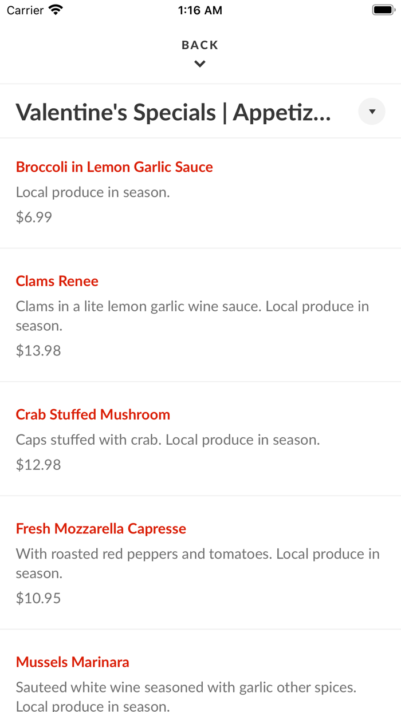The image size is (401, 712).
Task: Choose Fresh Mozzarella Capresse
Action: (x=101, y=528)
